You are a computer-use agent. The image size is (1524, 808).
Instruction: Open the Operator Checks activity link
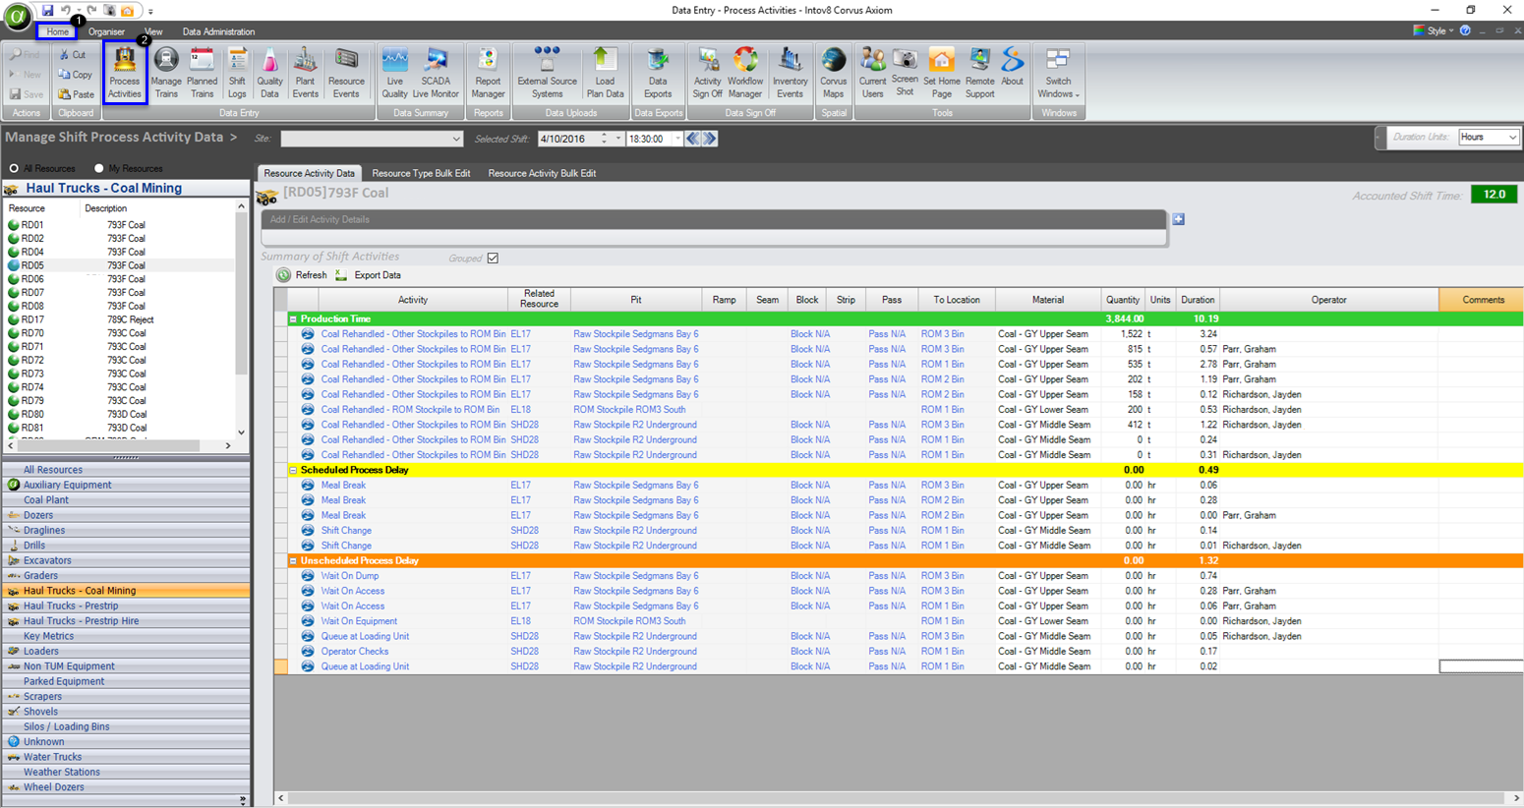[x=355, y=652]
